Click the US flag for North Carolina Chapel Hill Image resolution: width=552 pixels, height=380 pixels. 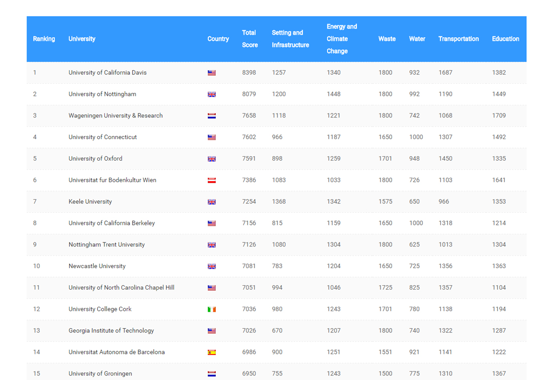[x=212, y=288]
